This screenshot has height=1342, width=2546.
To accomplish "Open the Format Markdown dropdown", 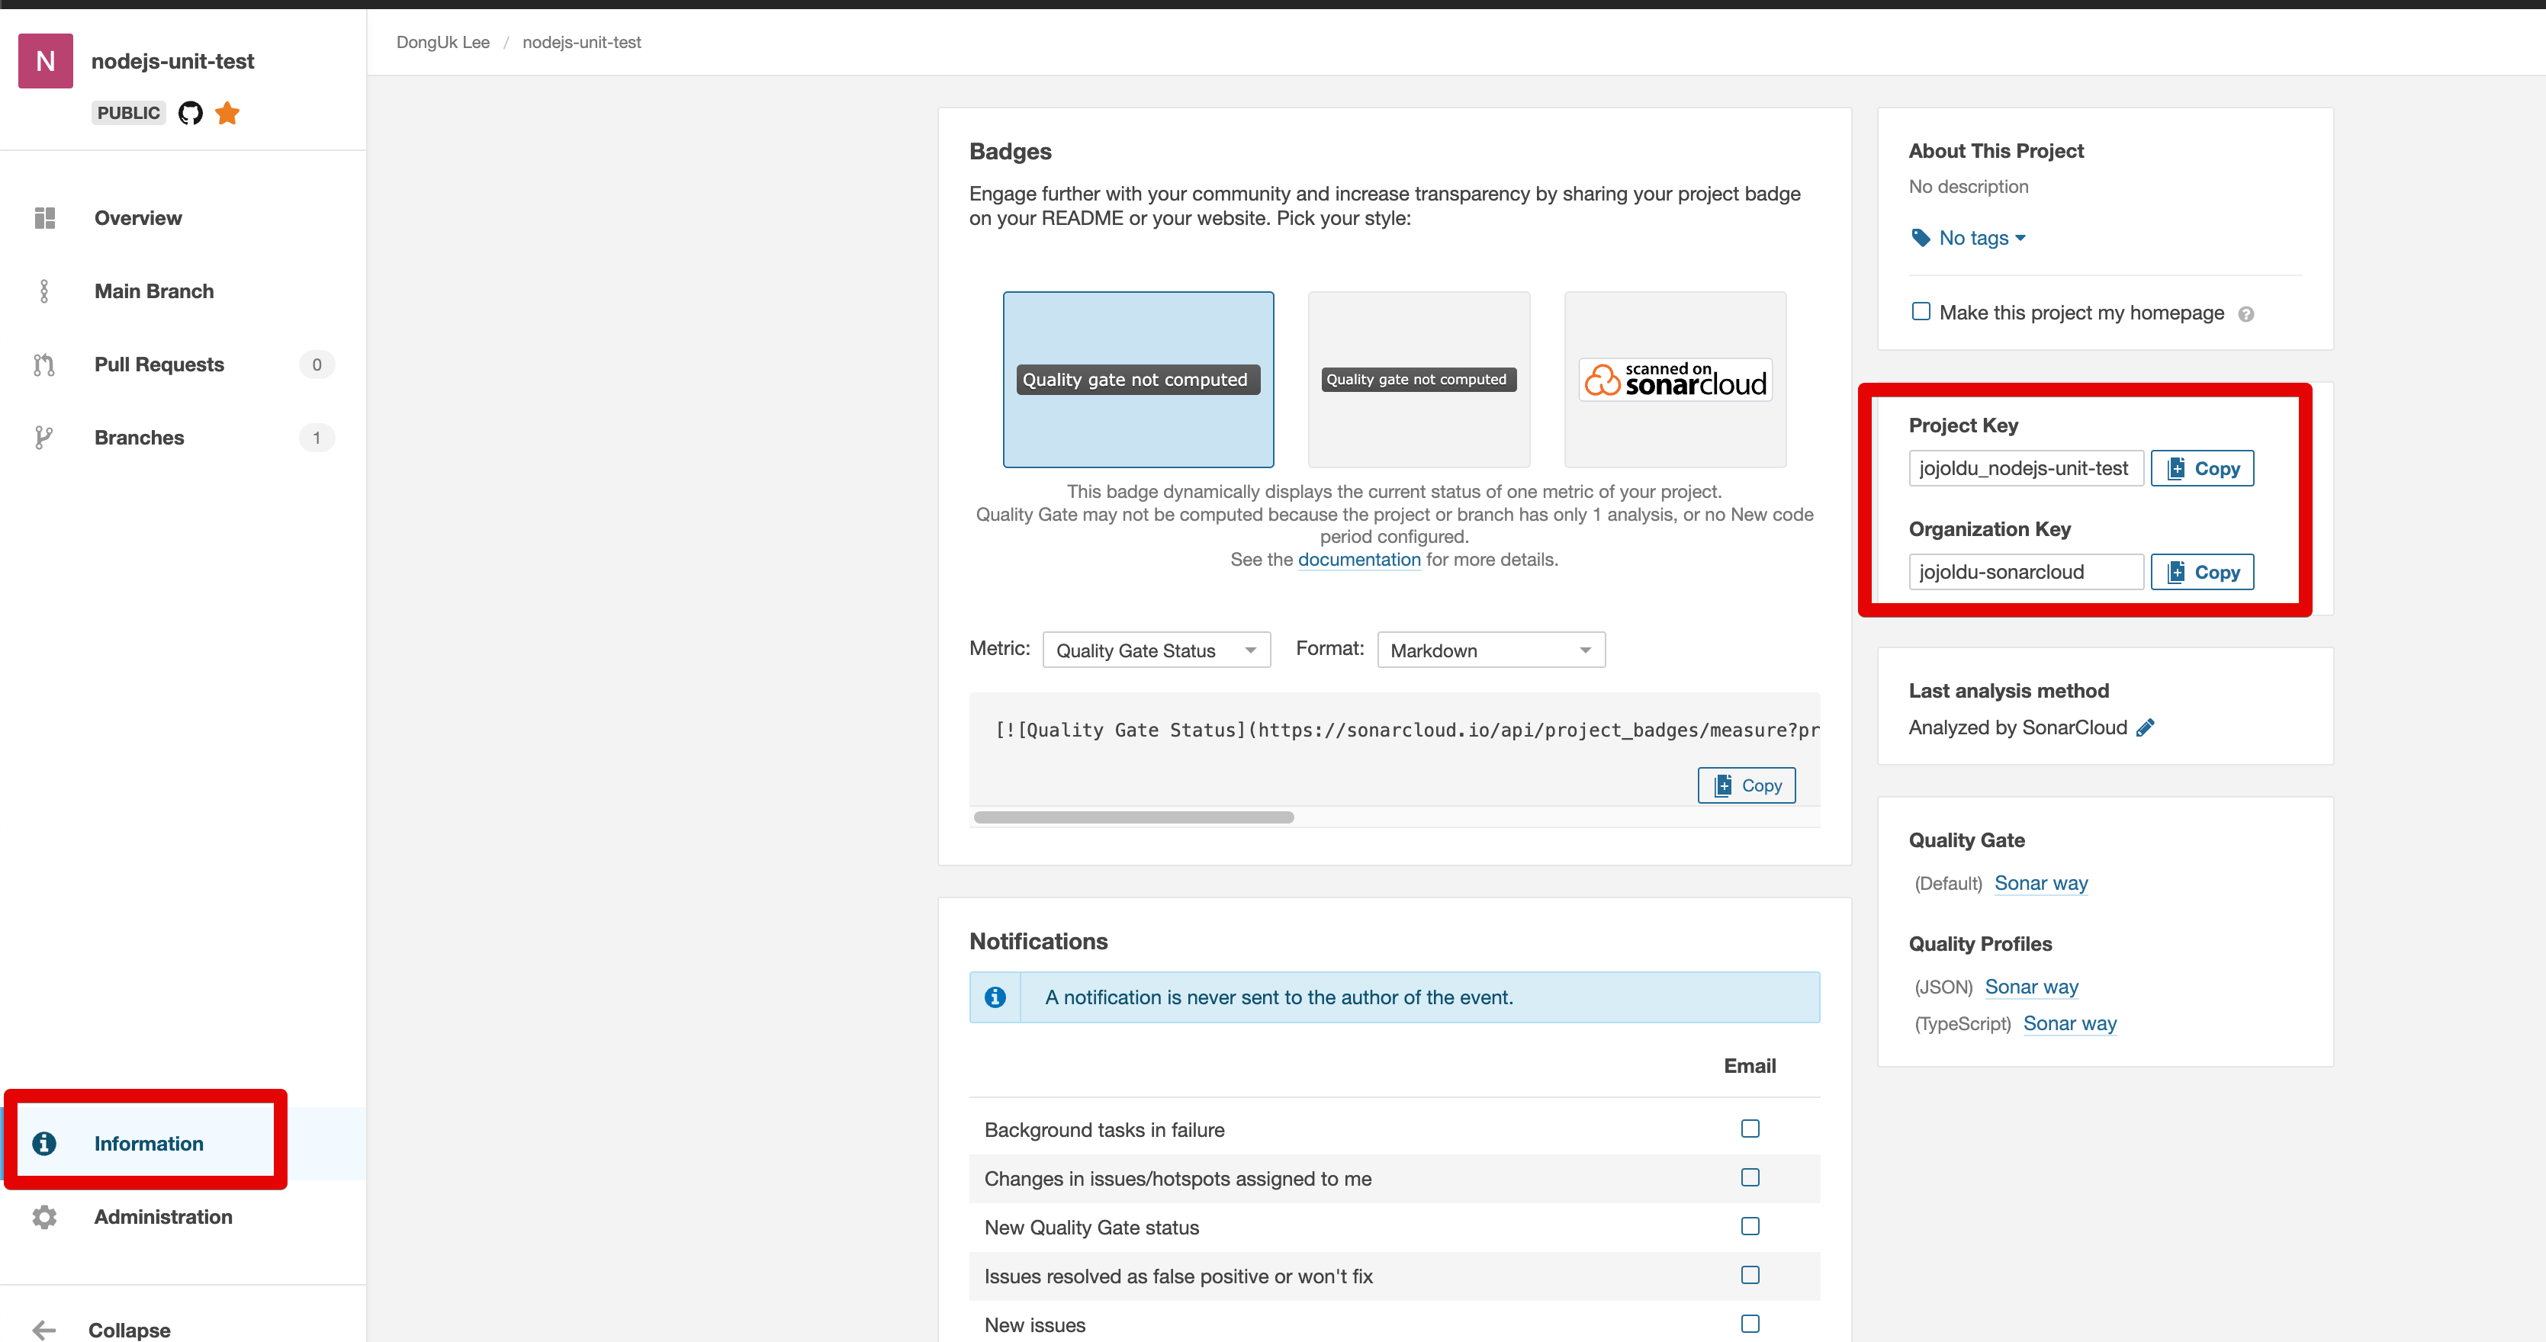I will point(1490,650).
